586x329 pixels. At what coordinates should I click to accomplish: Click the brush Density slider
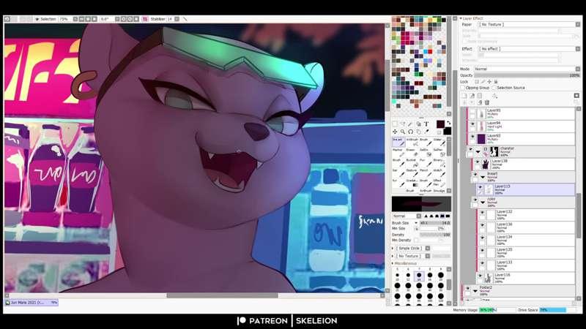pyautogui.click(x=435, y=235)
